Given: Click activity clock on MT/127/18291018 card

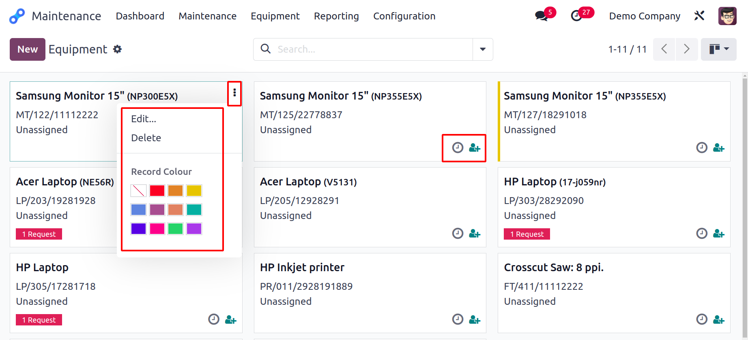Looking at the screenshot, I should [x=702, y=148].
